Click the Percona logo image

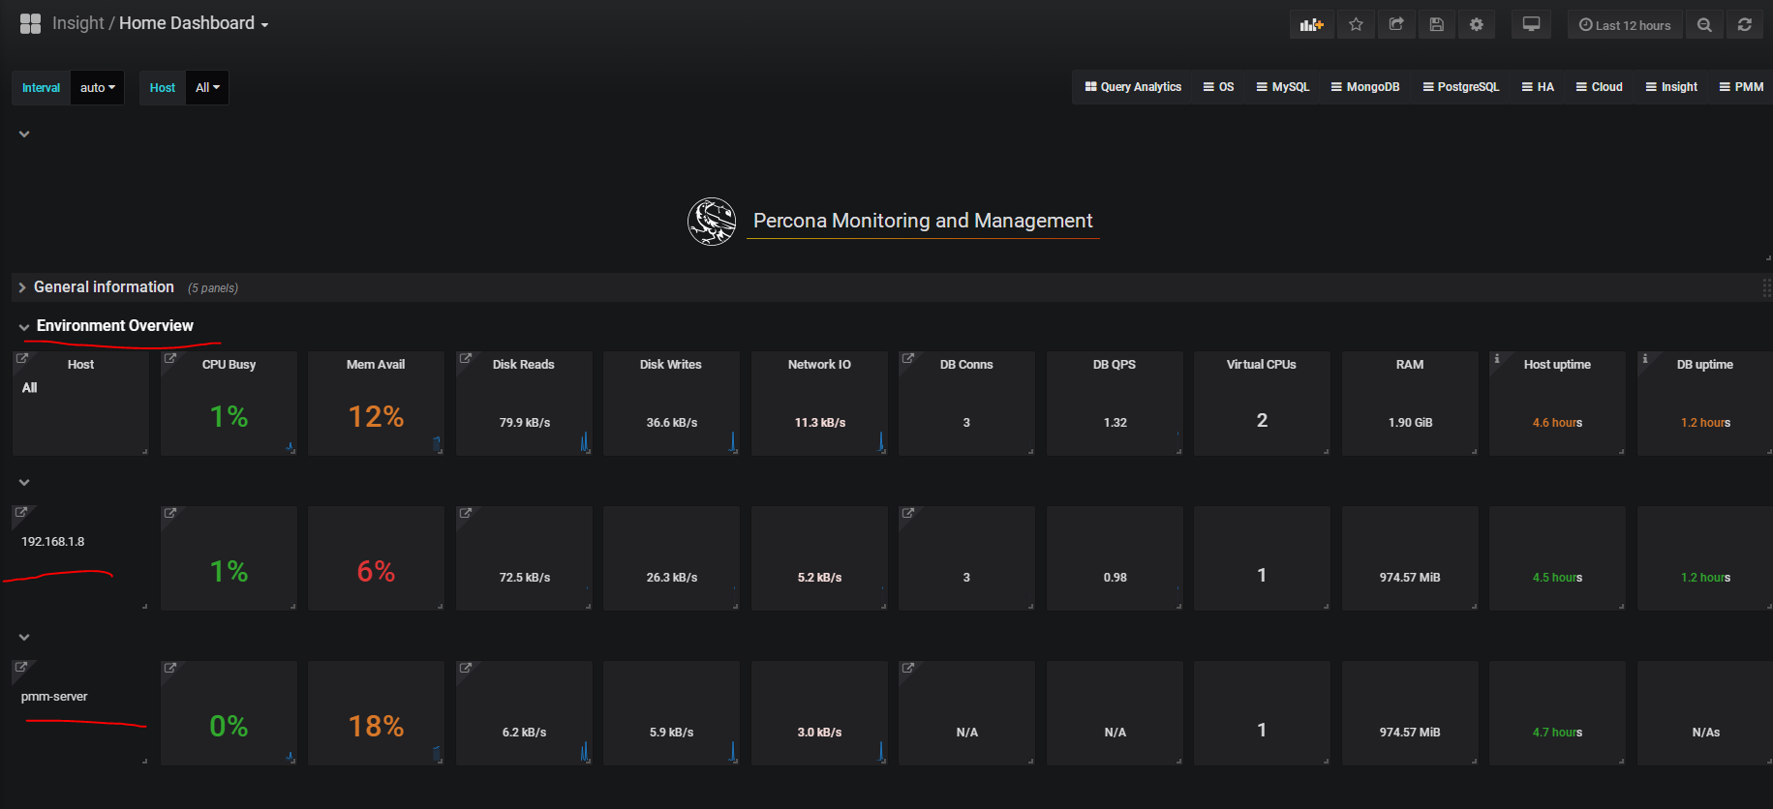[x=712, y=222]
